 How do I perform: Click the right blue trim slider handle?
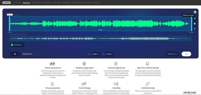191,23
